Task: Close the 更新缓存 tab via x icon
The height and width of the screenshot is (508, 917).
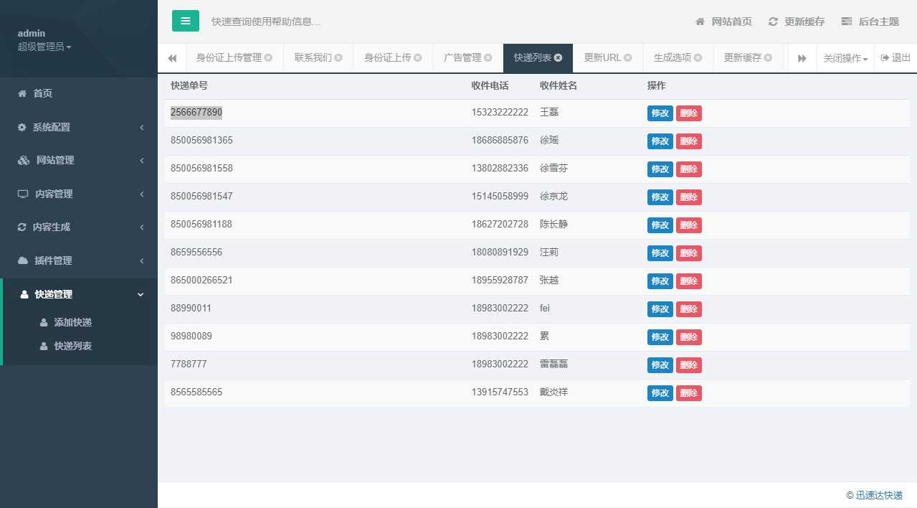Action: [x=768, y=57]
